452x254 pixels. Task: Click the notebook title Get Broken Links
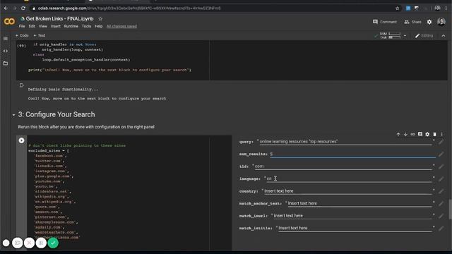pos(59,19)
